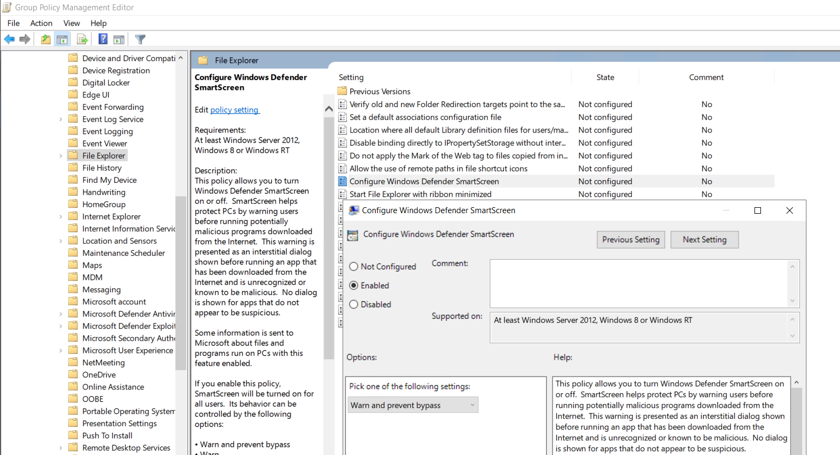840x455 pixels.
Task: Expand the Microsoft User Experience node
Action: tap(61, 350)
